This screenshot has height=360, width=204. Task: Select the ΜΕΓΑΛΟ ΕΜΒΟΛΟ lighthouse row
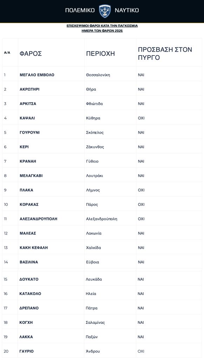[102, 75]
